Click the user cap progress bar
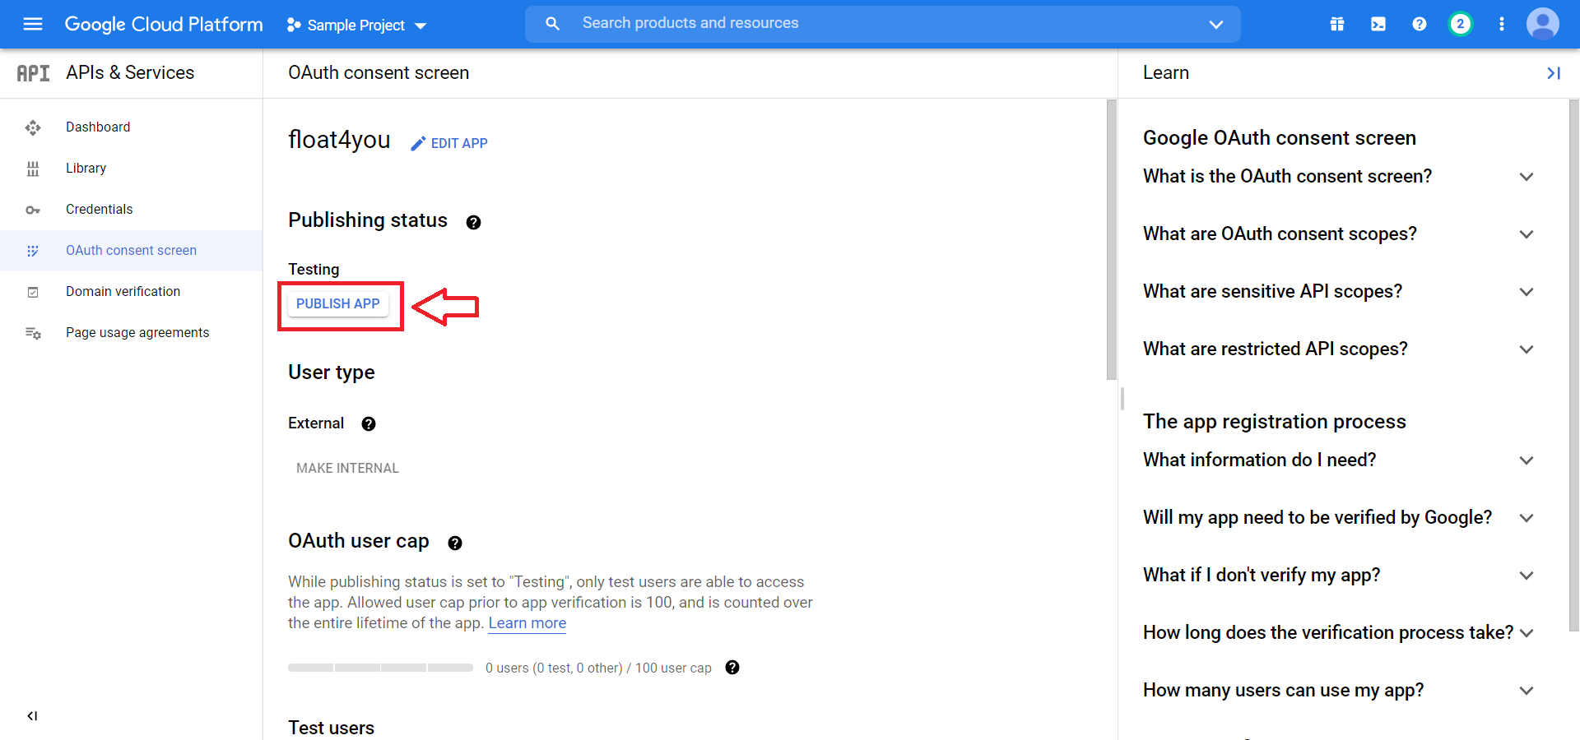The width and height of the screenshot is (1580, 740). coord(380,668)
